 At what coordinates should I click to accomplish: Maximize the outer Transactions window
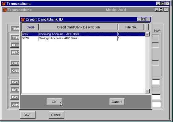tap(163, 3)
